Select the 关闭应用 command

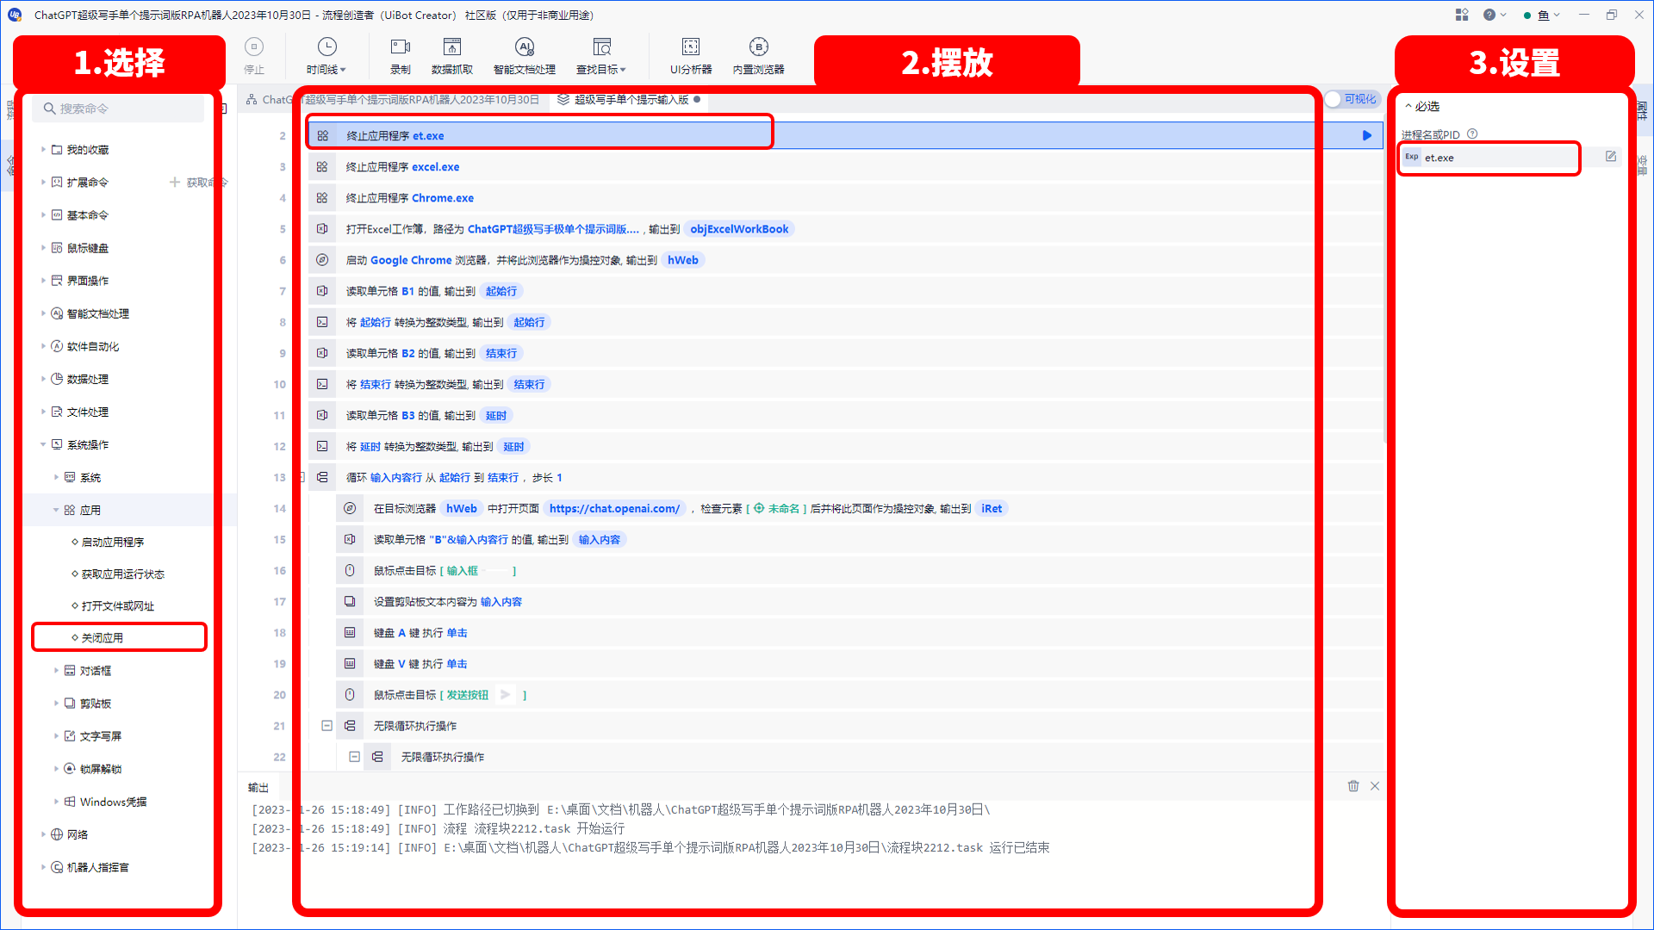coord(103,637)
